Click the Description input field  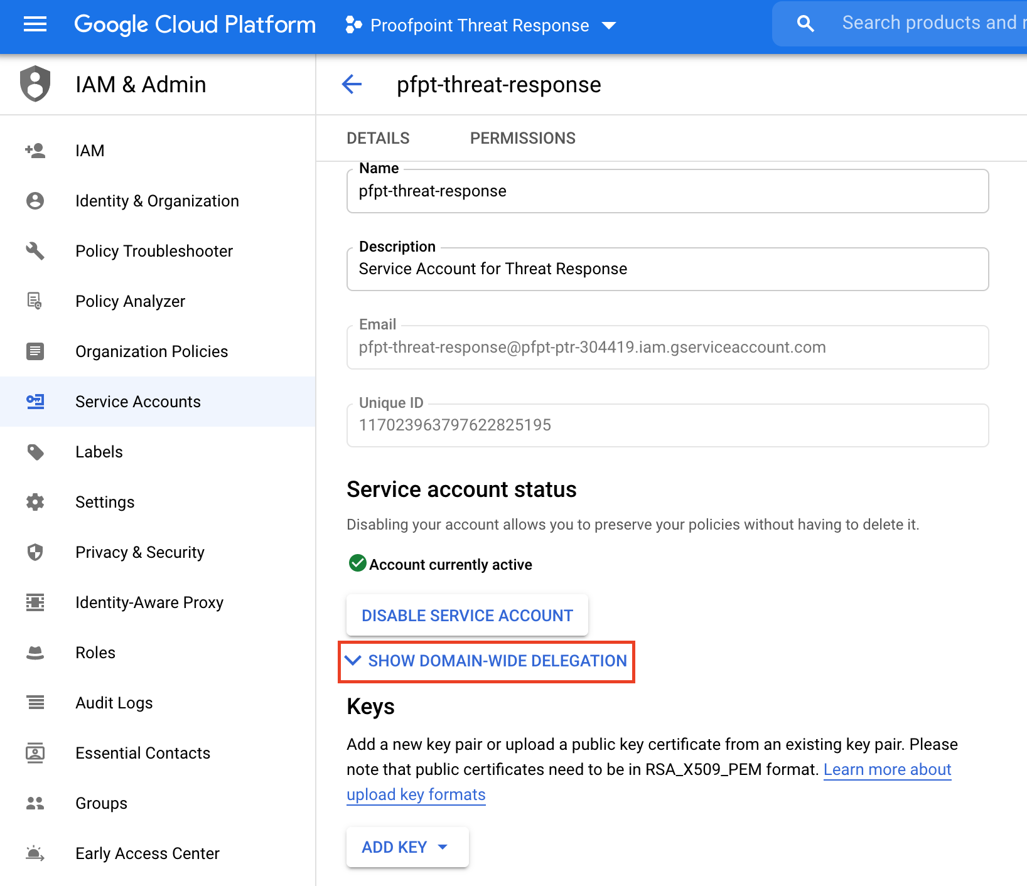pyautogui.click(x=667, y=269)
